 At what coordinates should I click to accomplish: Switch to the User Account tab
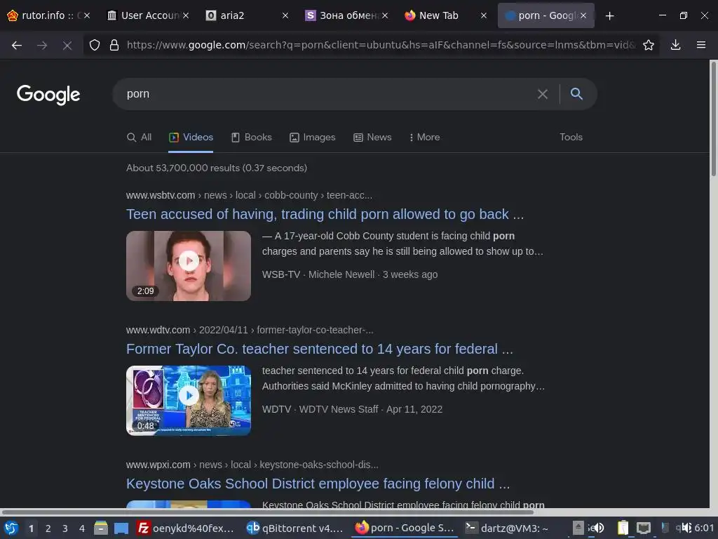coord(144,15)
